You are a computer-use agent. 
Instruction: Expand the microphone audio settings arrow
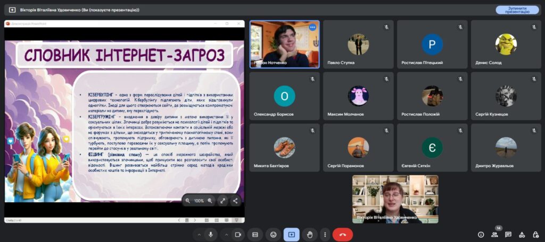[x=199, y=234]
